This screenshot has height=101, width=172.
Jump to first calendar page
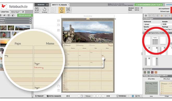click(x=67, y=96)
